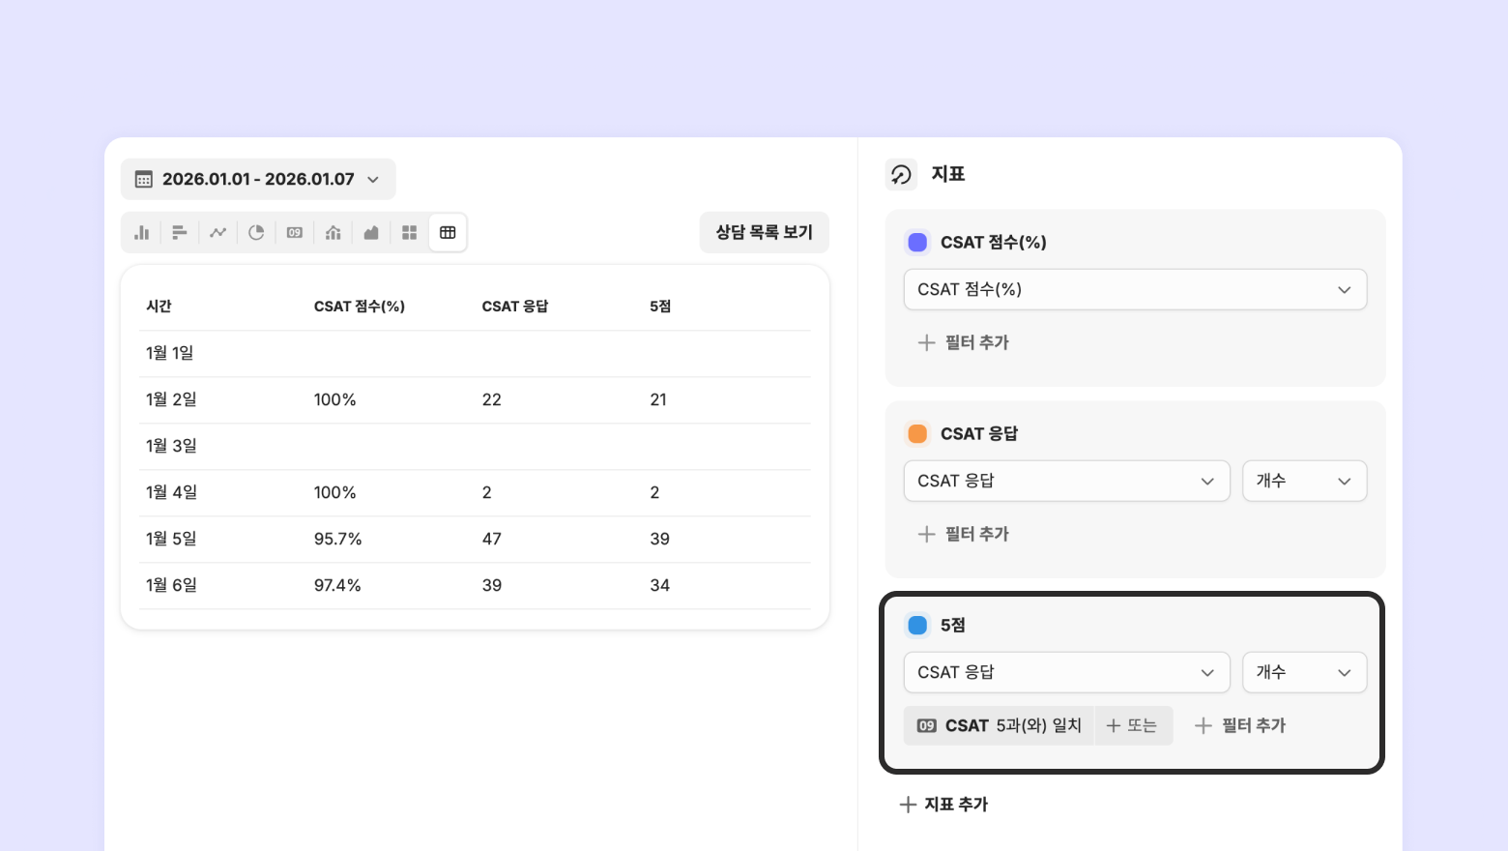This screenshot has width=1508, height=851.
Task: Open the 2026.01.01 - 2026.01.07 date range picker
Action: coord(258,179)
